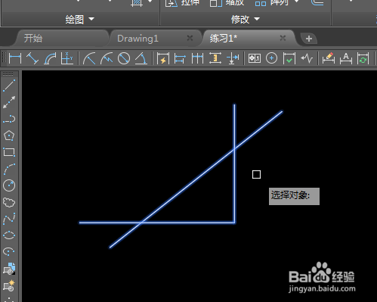Select the Jogged radius dimension tool
This screenshot has height=302, width=377.
tap(107, 58)
